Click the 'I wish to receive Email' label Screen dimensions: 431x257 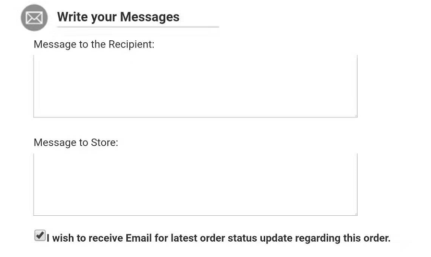coord(218,238)
